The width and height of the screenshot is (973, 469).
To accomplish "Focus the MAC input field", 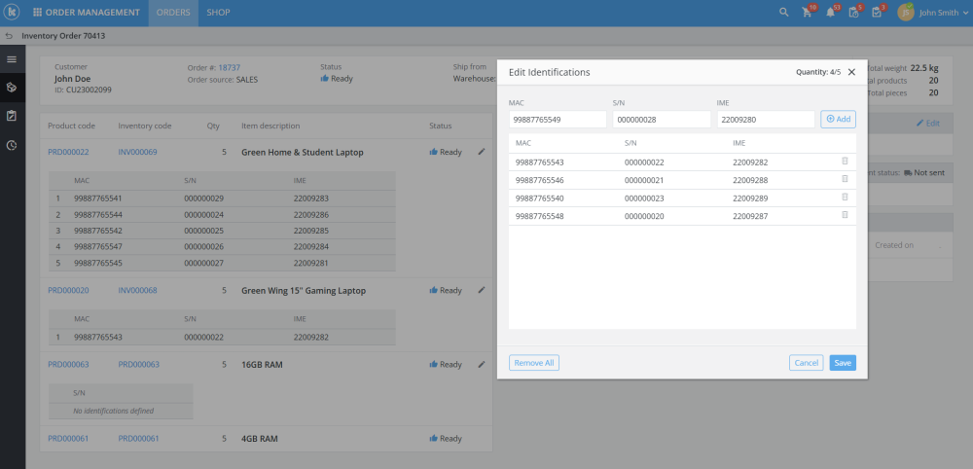I will [558, 119].
